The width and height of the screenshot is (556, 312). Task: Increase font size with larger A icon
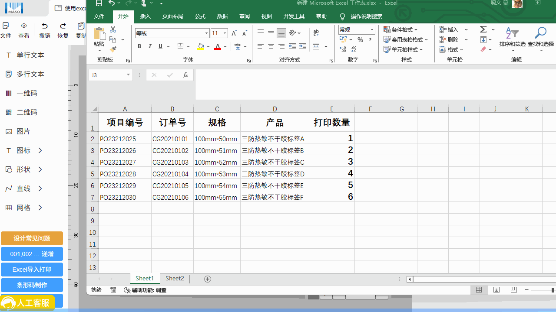[x=234, y=33]
